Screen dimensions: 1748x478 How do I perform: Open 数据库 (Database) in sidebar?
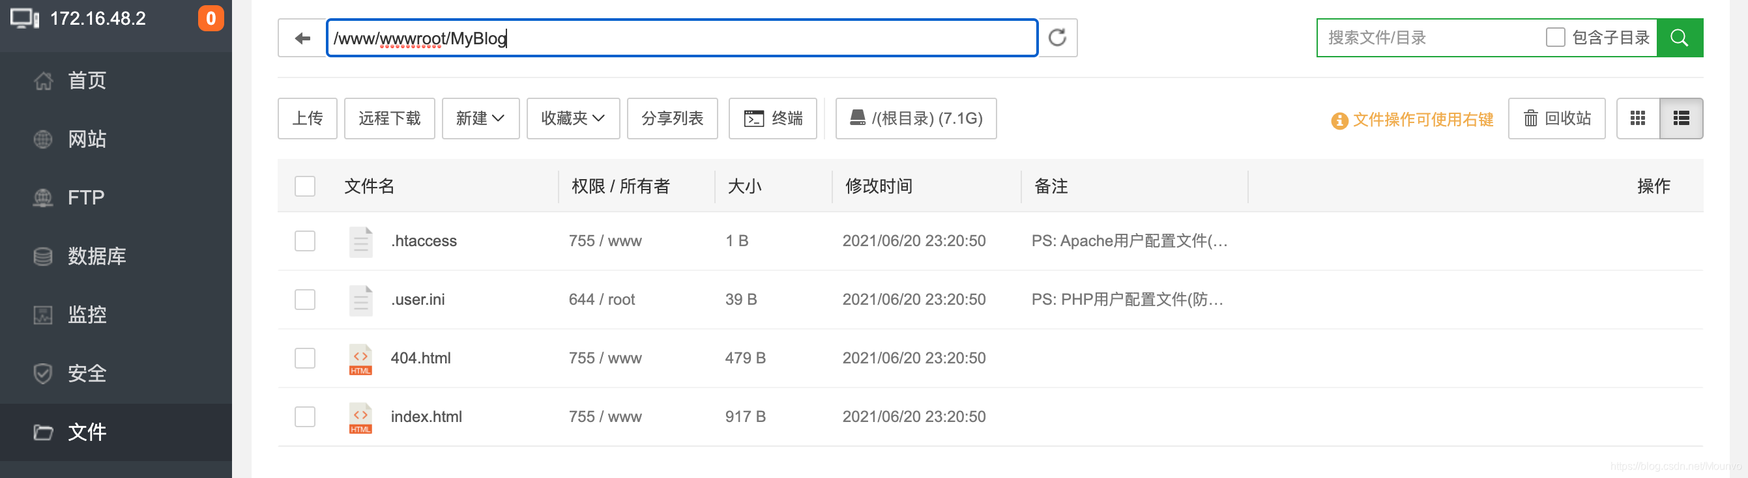116,257
